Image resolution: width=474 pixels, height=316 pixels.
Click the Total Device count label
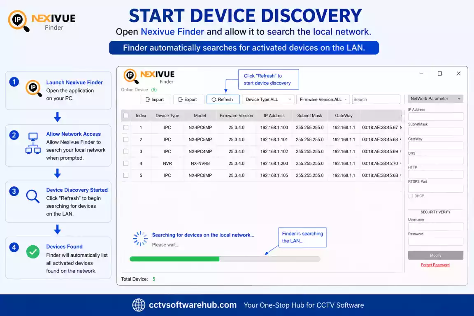point(138,279)
